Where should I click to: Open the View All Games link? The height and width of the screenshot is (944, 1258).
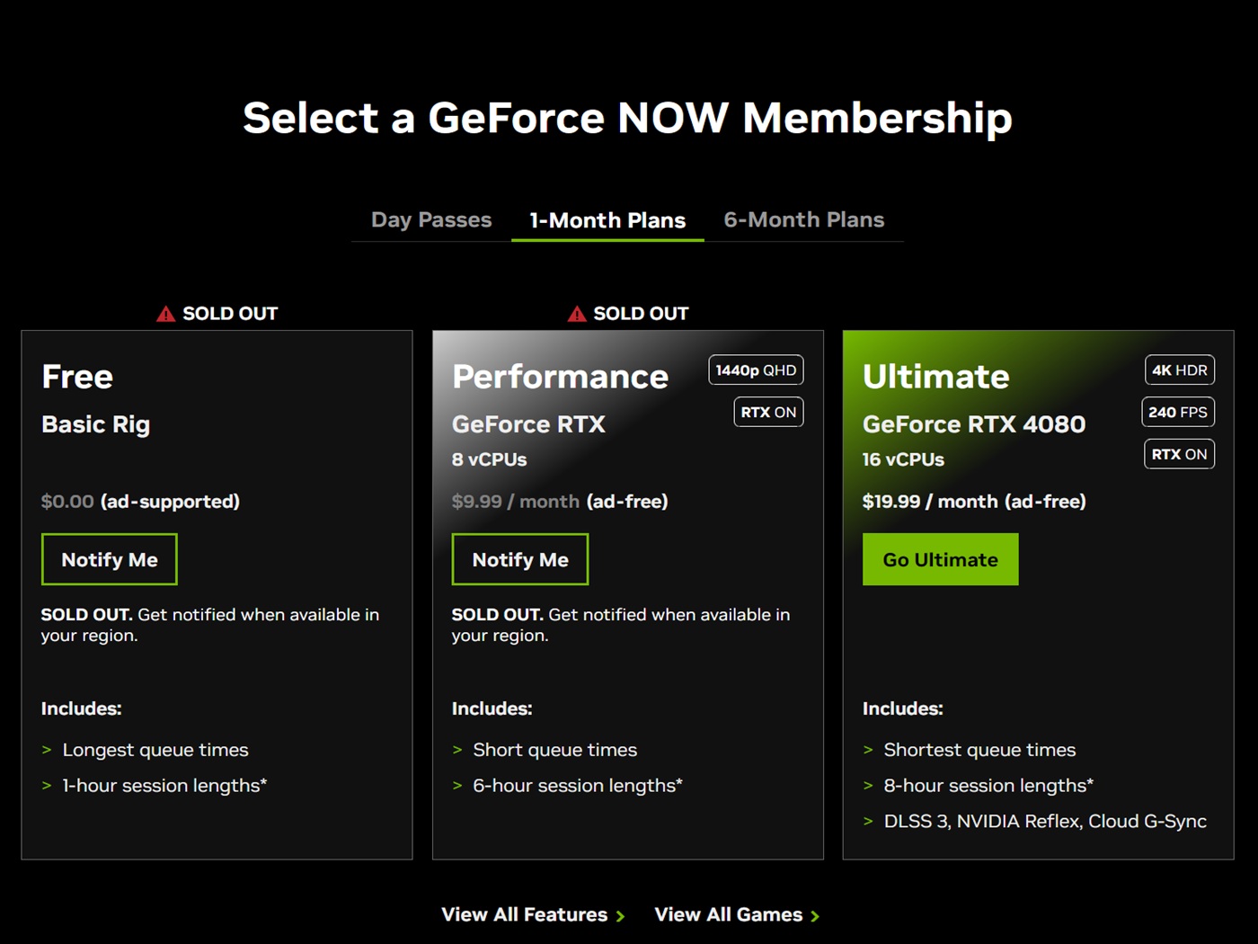click(x=737, y=914)
